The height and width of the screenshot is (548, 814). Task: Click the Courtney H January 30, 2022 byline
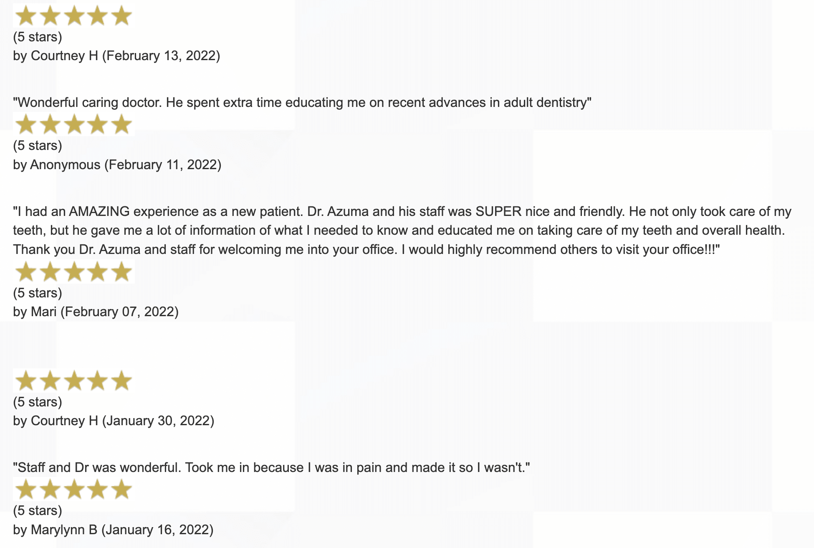point(114,421)
